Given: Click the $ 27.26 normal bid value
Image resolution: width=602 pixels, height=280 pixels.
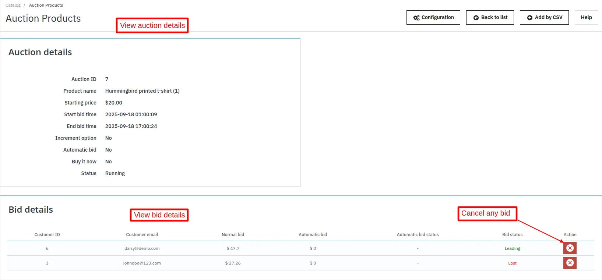Looking at the screenshot, I should (233, 263).
